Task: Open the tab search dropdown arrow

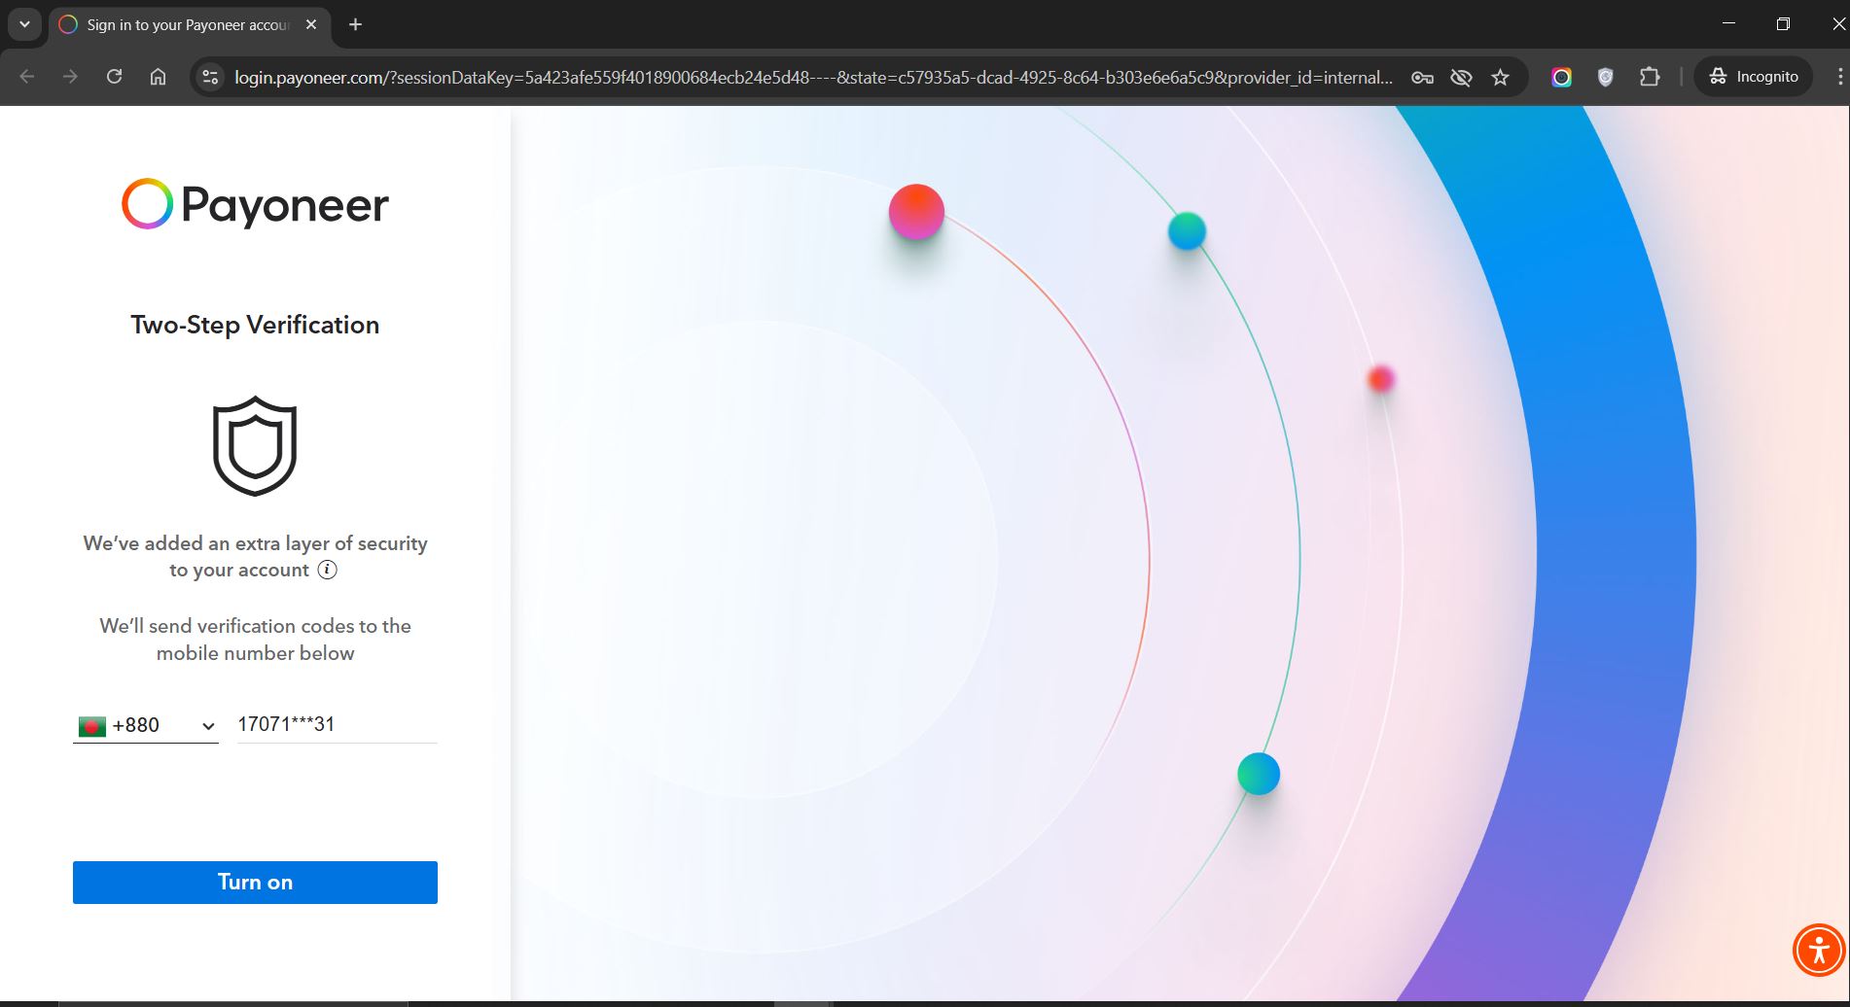Action: click(x=24, y=24)
